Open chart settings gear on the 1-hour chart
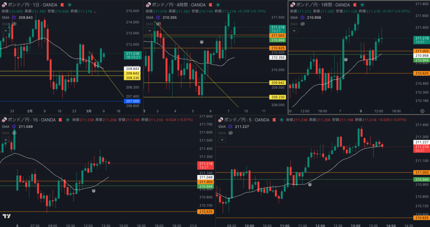The image size is (430, 227). click(422, 111)
